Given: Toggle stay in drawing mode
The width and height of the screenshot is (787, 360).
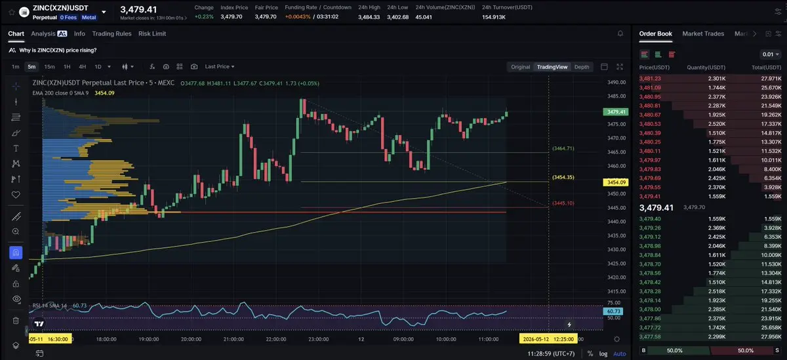Looking at the screenshot, I should coord(16,268).
